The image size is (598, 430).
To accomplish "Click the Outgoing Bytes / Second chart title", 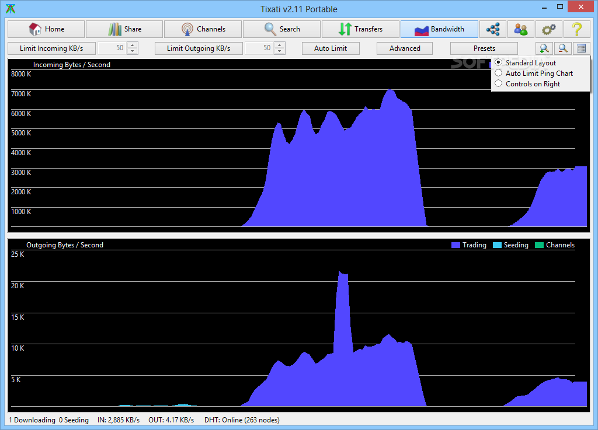I will (65, 245).
